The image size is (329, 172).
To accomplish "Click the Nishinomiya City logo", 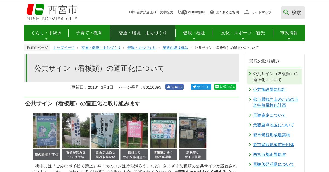I will coord(52,12).
